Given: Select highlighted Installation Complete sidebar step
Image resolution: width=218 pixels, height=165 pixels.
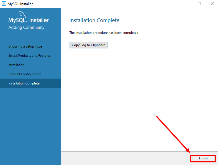Looking at the screenshot, I should tap(24, 83).
